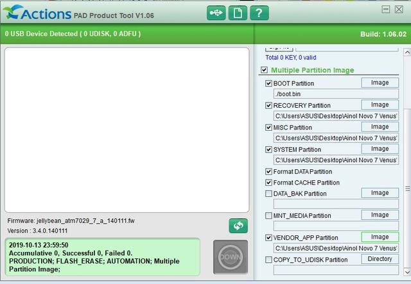411x284 pixels.
Task: Click the empty MNT_MEDIA path field
Action: [x=336, y=226]
